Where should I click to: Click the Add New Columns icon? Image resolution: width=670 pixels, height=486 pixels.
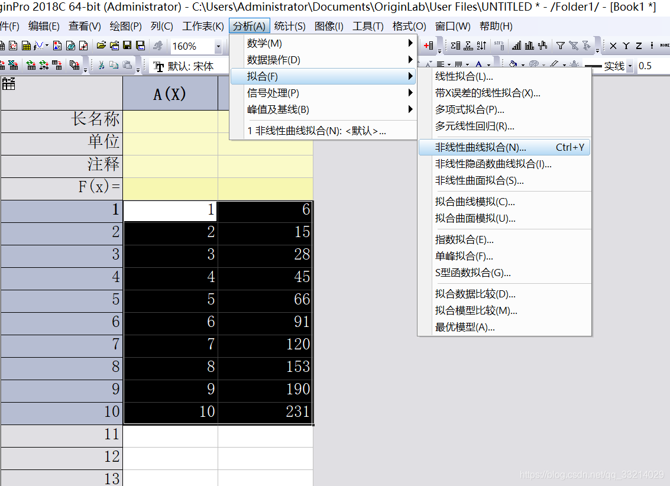[429, 46]
